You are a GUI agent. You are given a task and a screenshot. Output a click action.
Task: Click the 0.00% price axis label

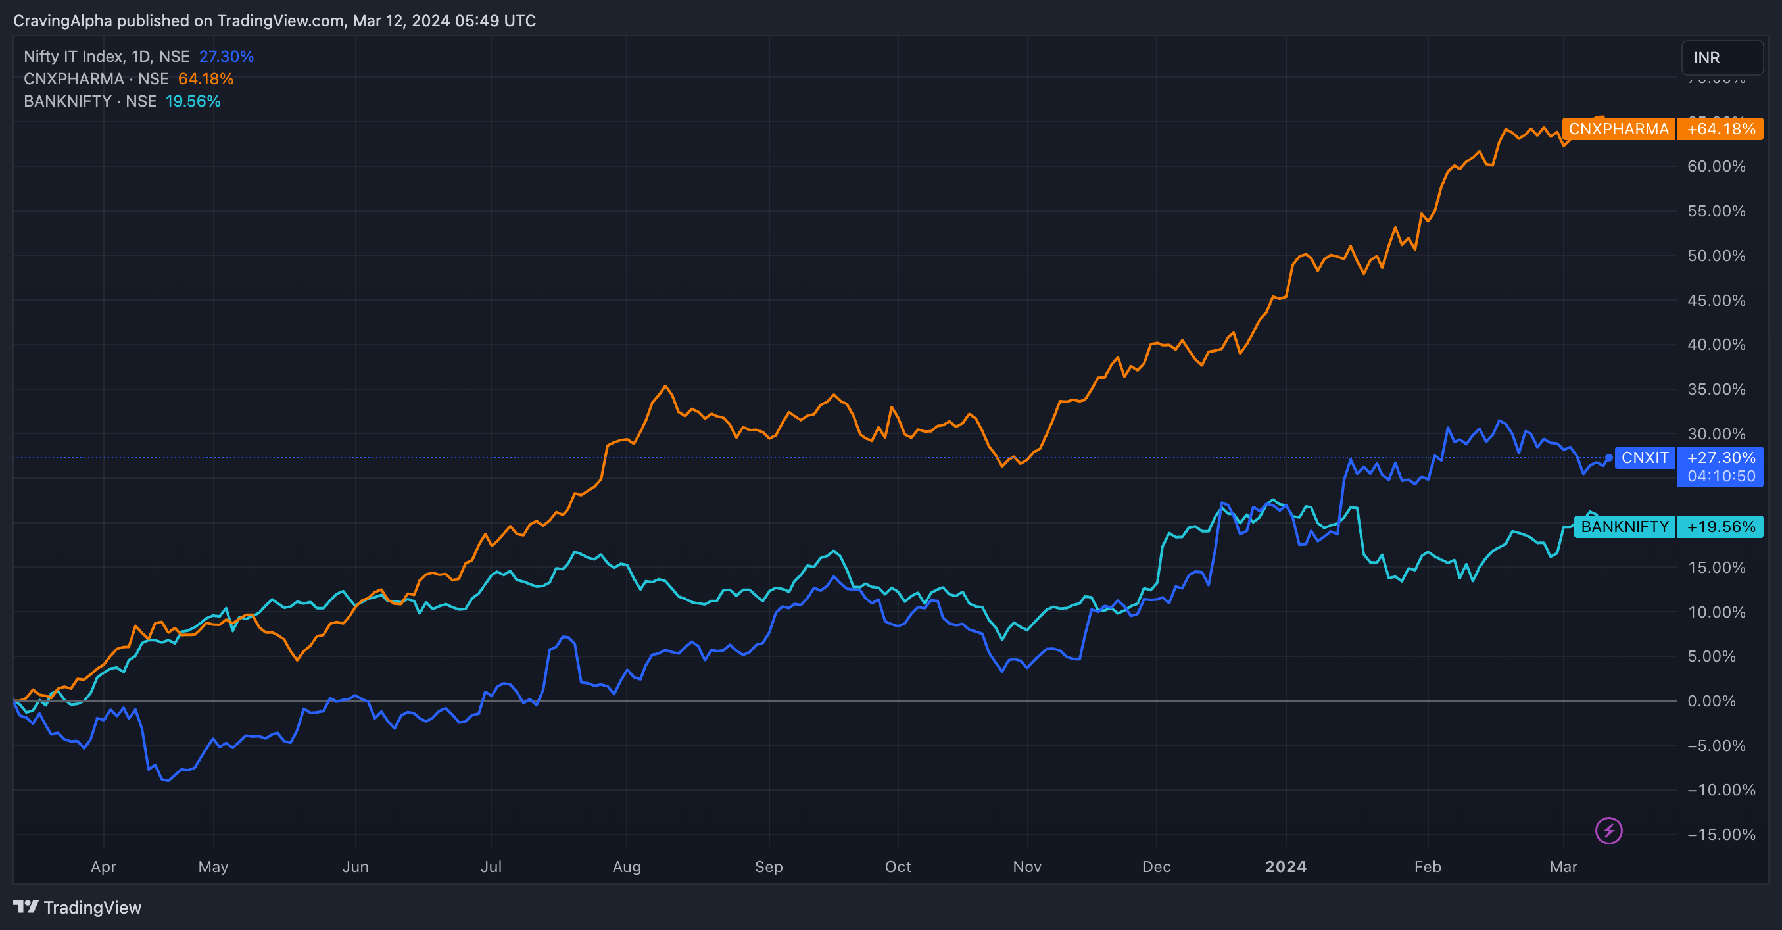pyautogui.click(x=1712, y=701)
